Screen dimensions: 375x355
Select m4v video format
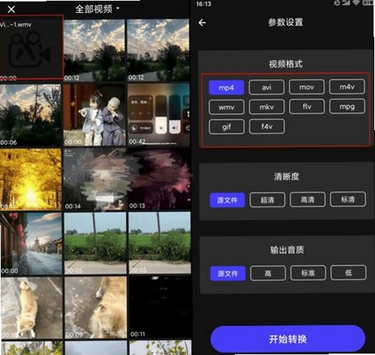(347, 86)
